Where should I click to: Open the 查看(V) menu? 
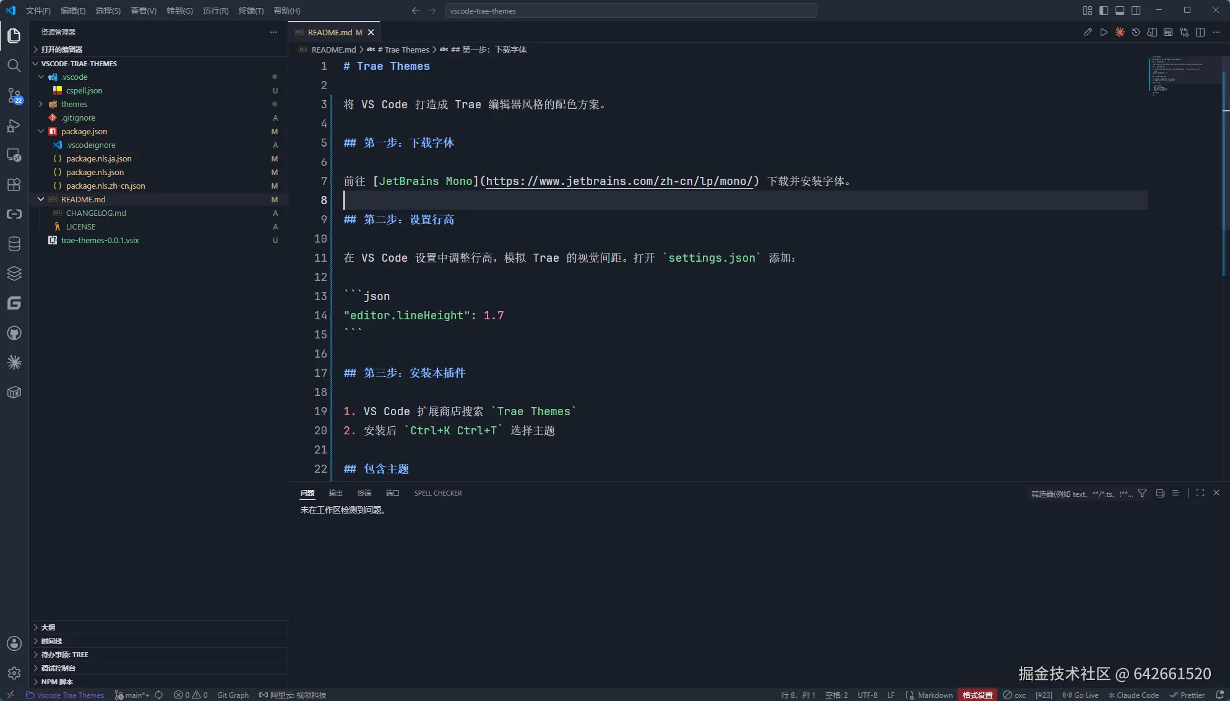(144, 11)
